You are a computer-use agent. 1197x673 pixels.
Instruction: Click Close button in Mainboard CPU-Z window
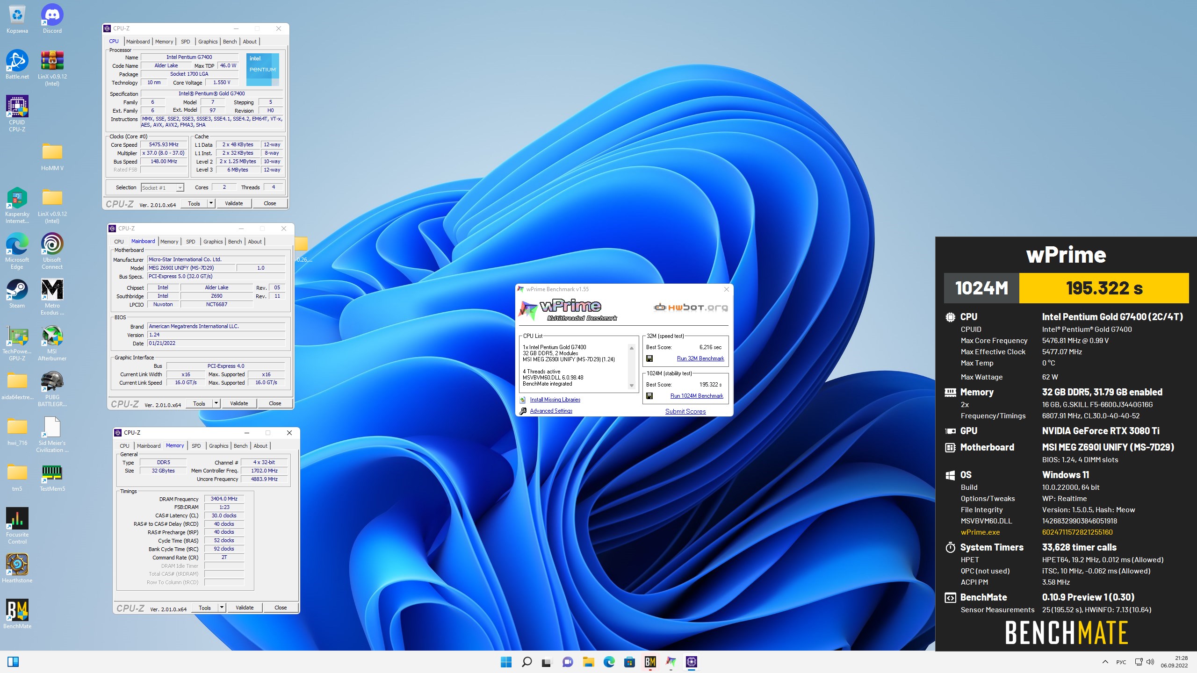pyautogui.click(x=275, y=403)
